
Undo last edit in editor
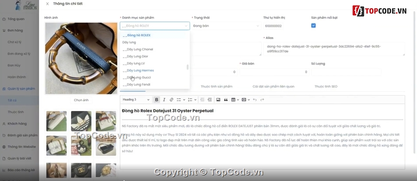click(x=255, y=100)
